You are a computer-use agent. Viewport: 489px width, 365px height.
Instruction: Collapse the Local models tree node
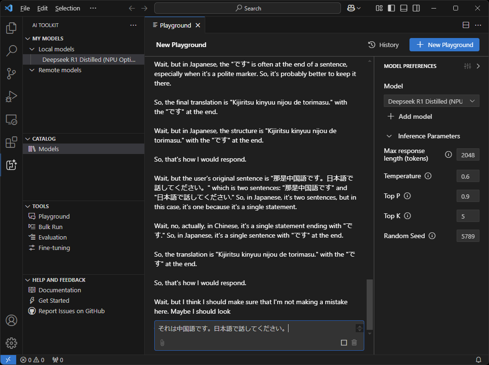(x=32, y=49)
